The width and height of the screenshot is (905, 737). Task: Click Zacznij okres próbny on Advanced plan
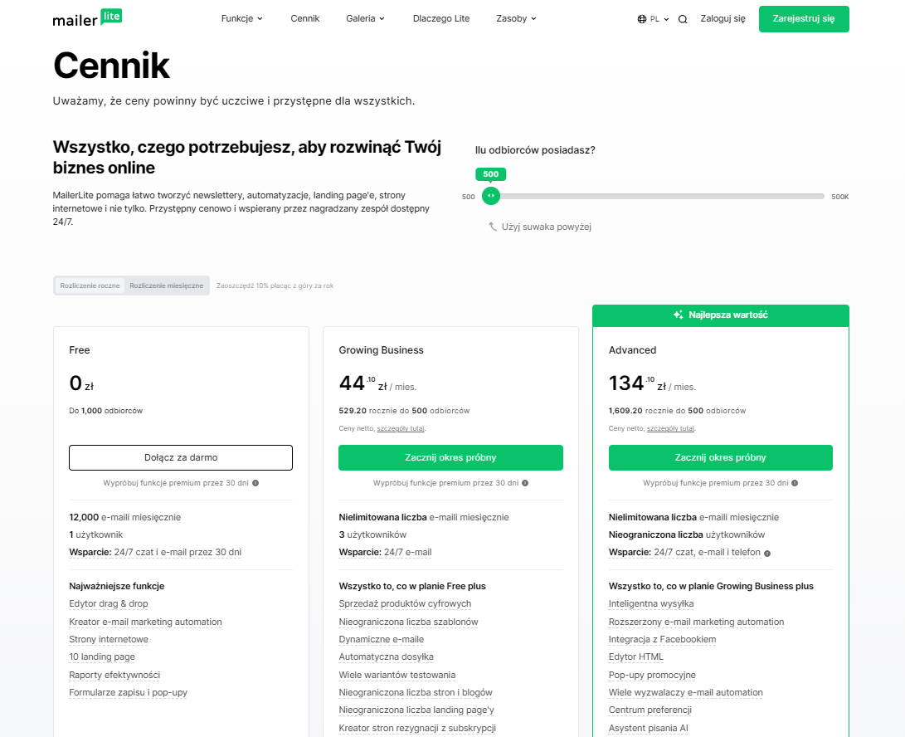click(720, 457)
